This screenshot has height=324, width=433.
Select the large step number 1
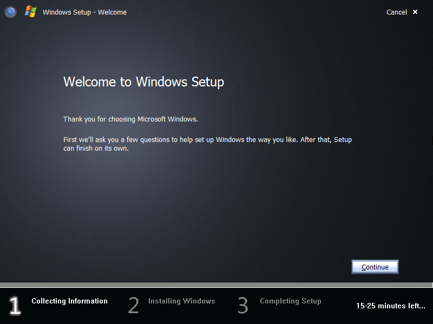tap(15, 305)
